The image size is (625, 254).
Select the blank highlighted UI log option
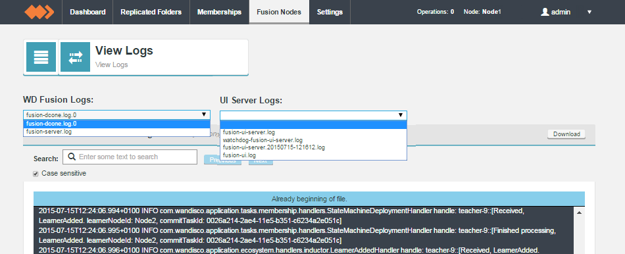pyautogui.click(x=313, y=125)
